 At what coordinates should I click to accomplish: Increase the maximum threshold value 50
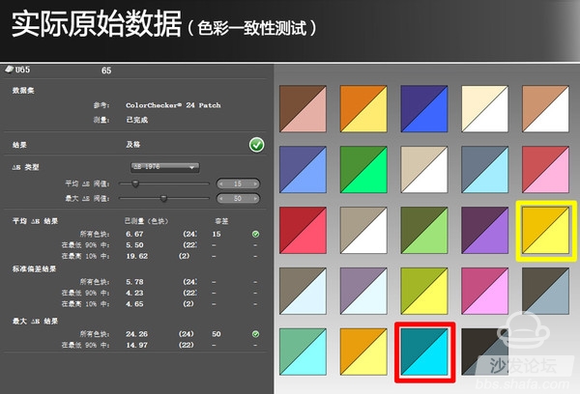click(x=255, y=199)
